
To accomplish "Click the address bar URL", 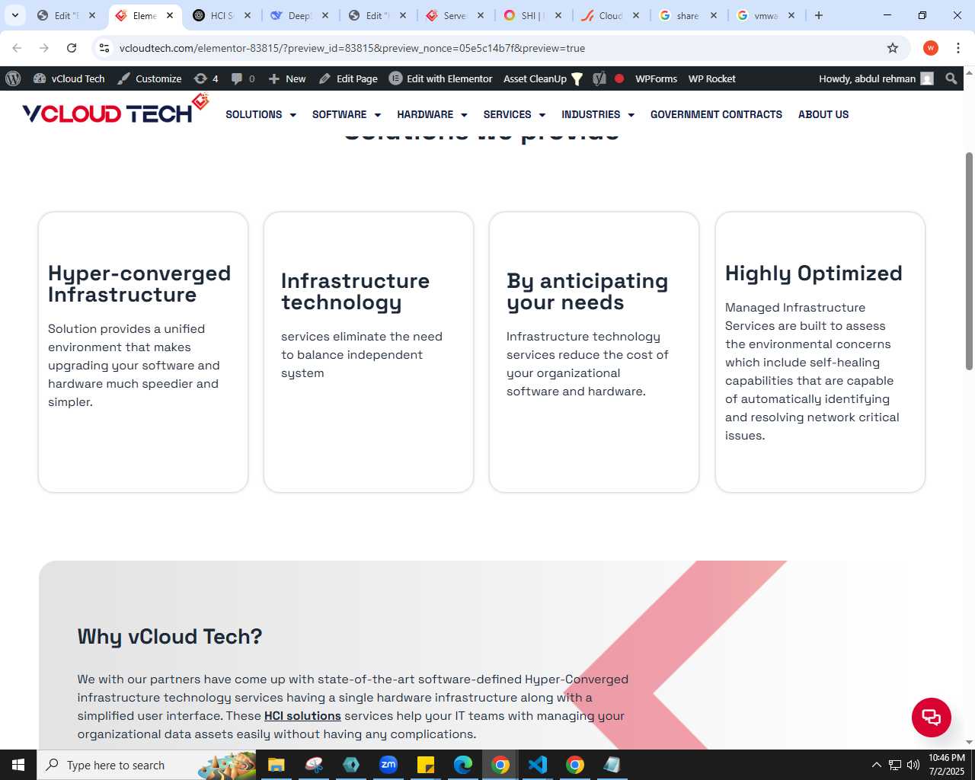I will (x=352, y=48).
